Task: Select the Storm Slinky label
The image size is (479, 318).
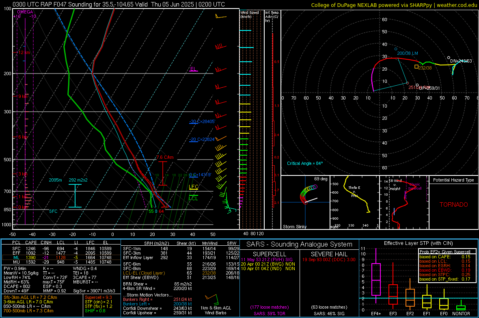Action: pyautogui.click(x=294, y=227)
